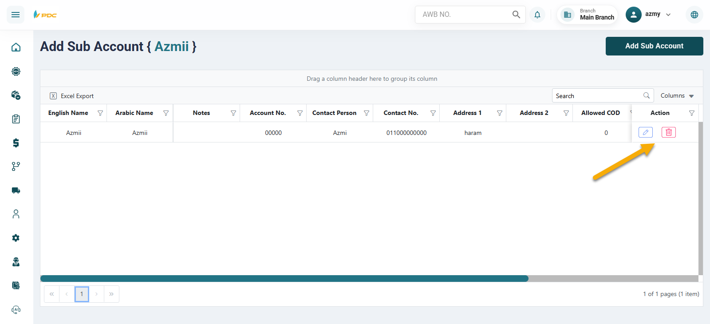This screenshot has width=710, height=324.
Task: Click the notification bell icon
Action: [537, 15]
